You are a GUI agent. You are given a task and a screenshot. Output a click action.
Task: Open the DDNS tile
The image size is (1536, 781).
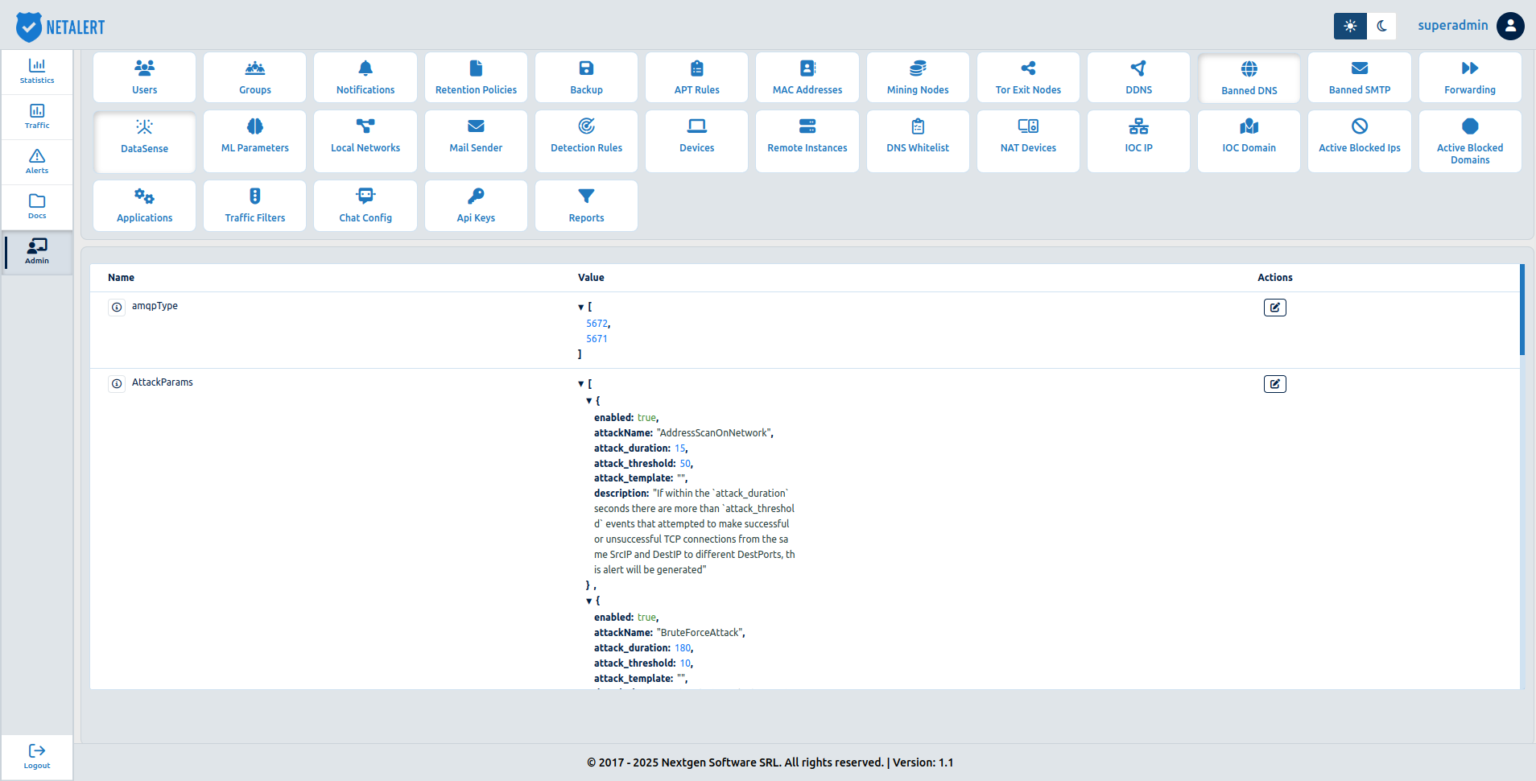tap(1138, 77)
